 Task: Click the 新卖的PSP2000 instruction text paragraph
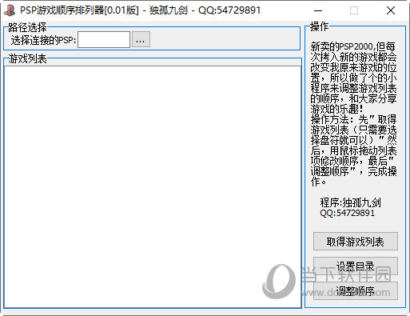click(353, 114)
